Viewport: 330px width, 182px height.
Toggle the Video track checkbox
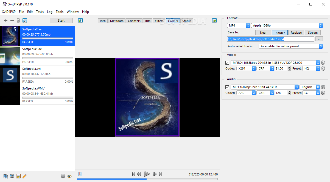227,63
